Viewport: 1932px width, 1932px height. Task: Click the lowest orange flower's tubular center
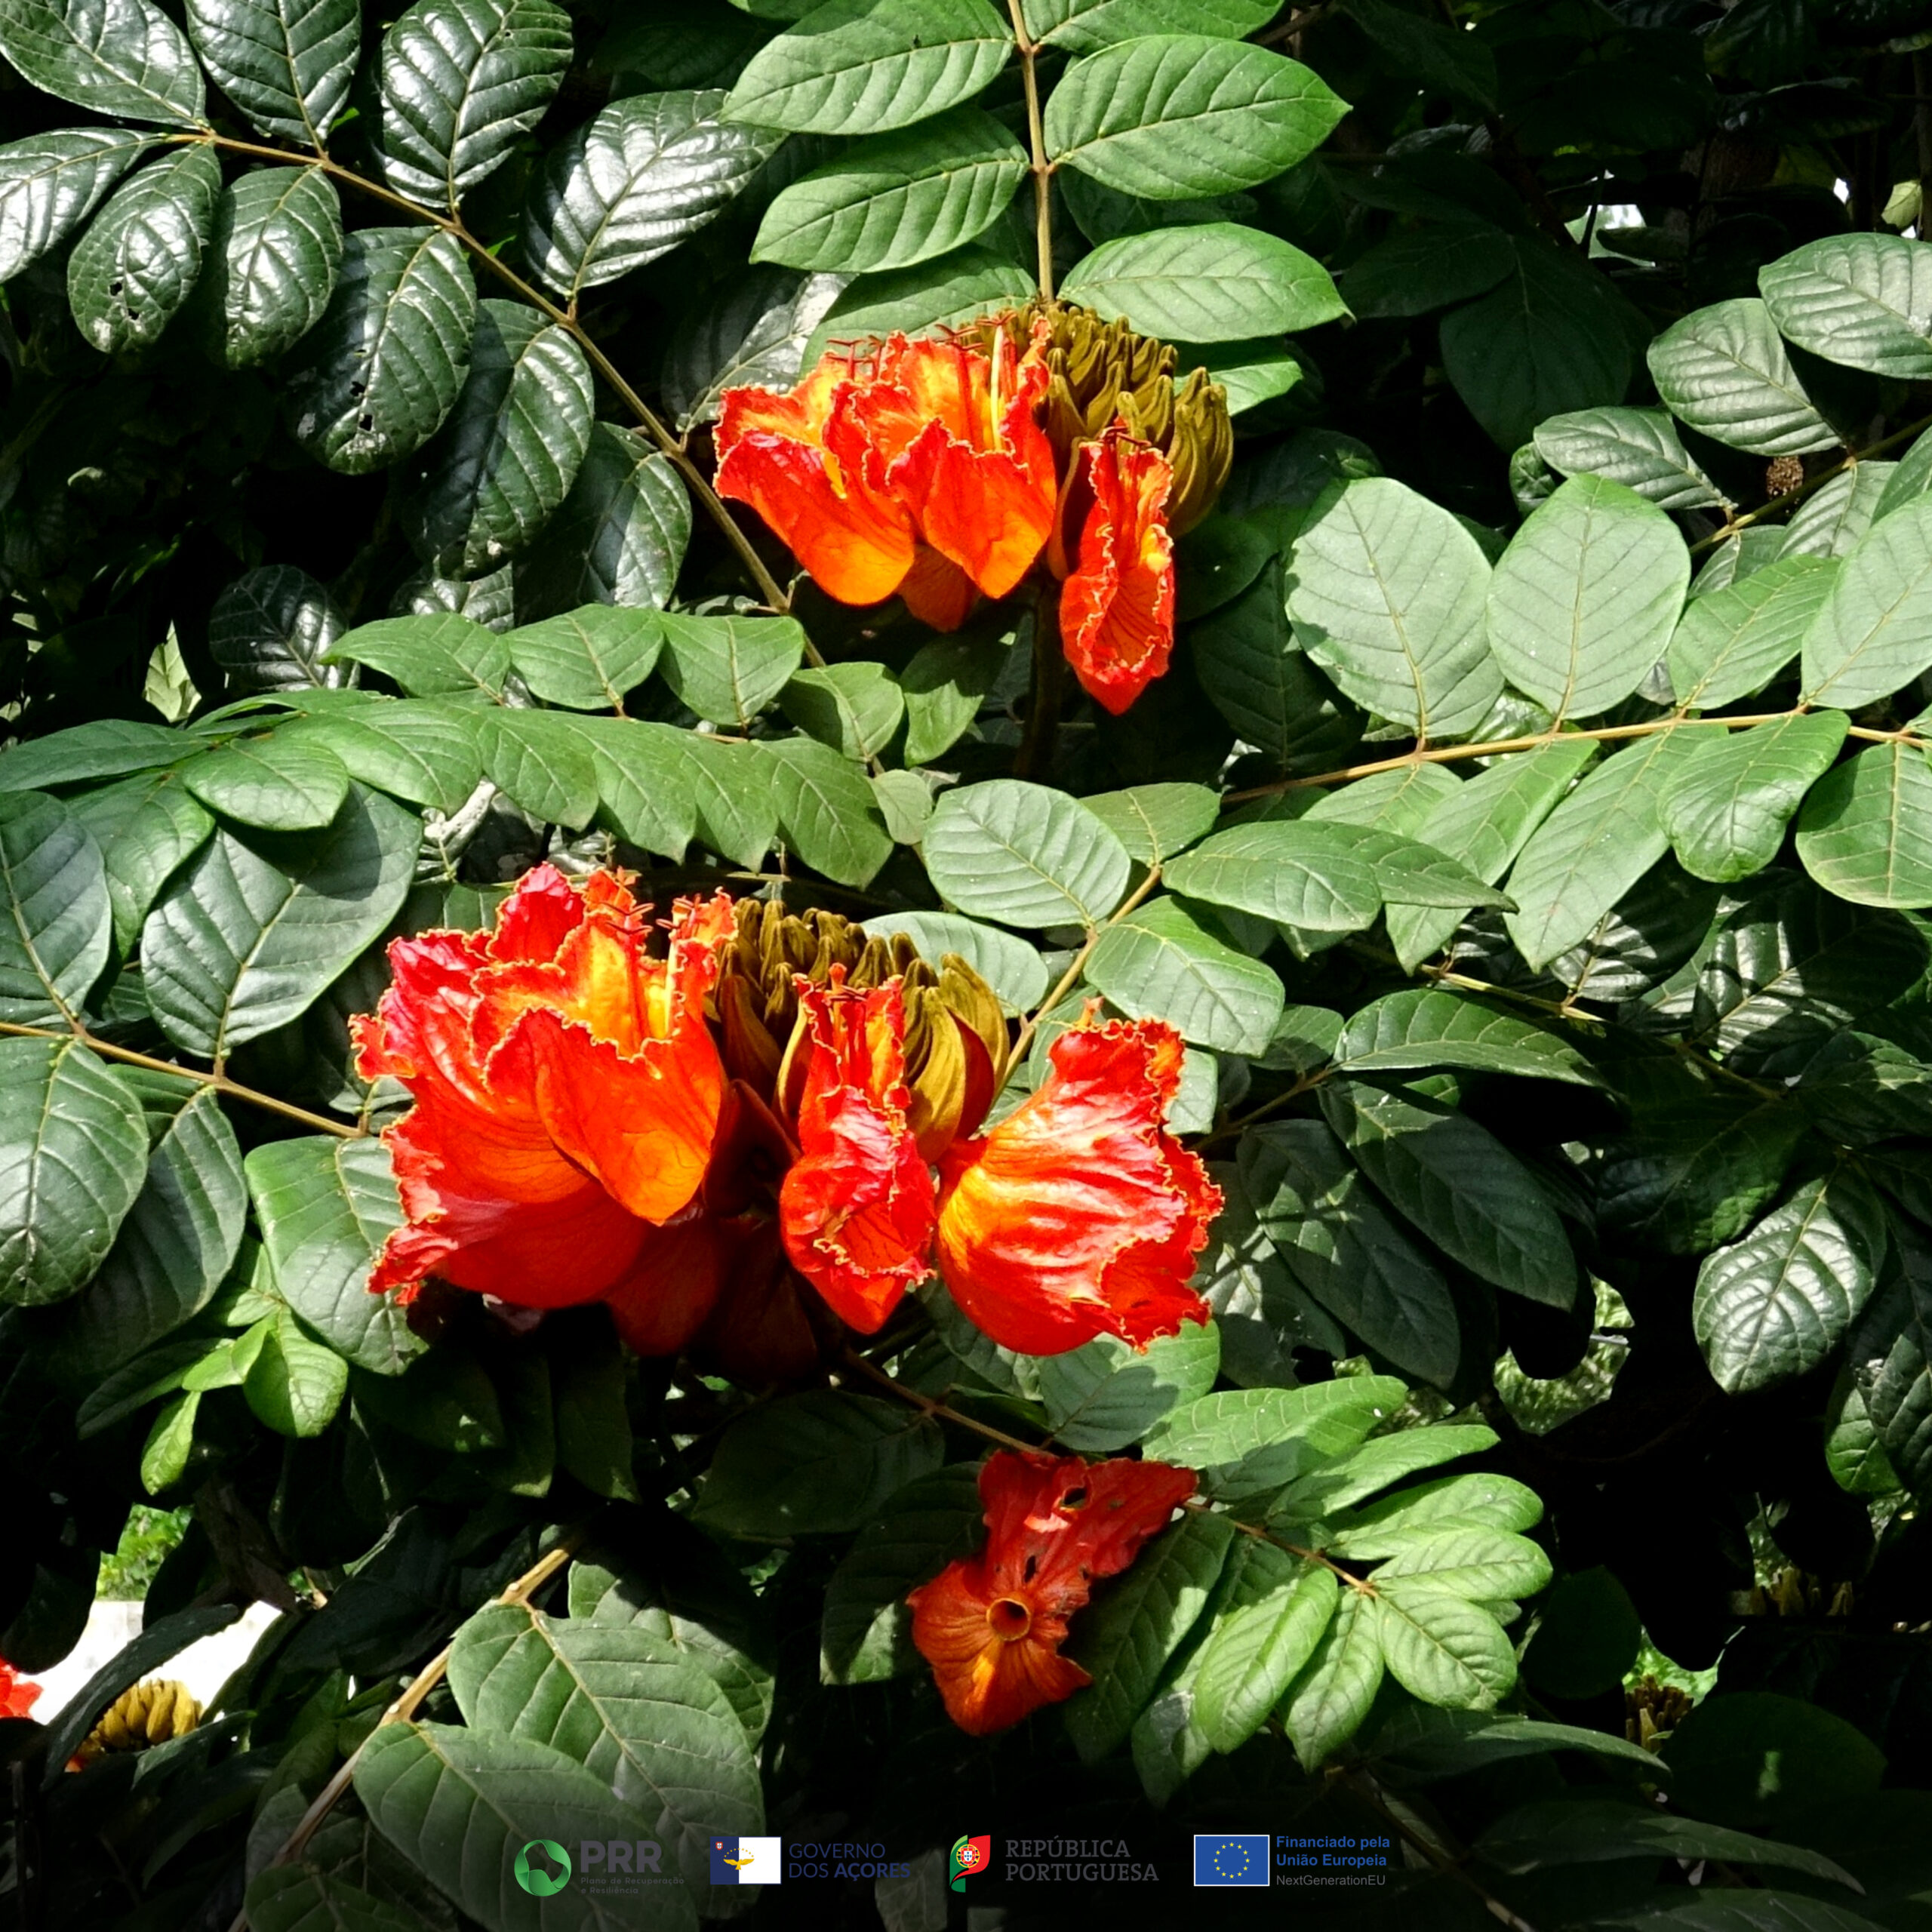click(x=1008, y=1616)
